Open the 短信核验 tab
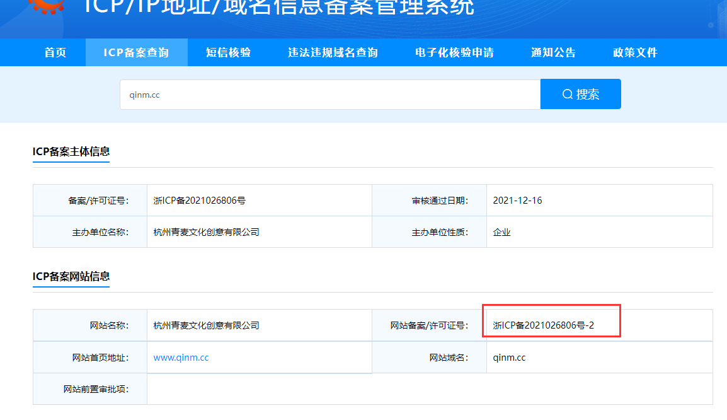The image size is (727, 420). (x=228, y=52)
